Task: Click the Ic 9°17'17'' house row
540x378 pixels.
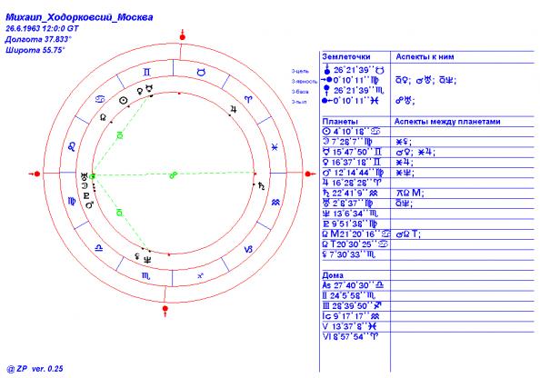Action: point(351,316)
